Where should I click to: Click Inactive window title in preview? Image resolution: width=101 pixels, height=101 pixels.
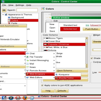click(x=60, y=14)
